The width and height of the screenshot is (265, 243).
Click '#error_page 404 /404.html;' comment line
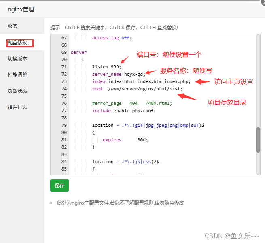[x=132, y=103]
